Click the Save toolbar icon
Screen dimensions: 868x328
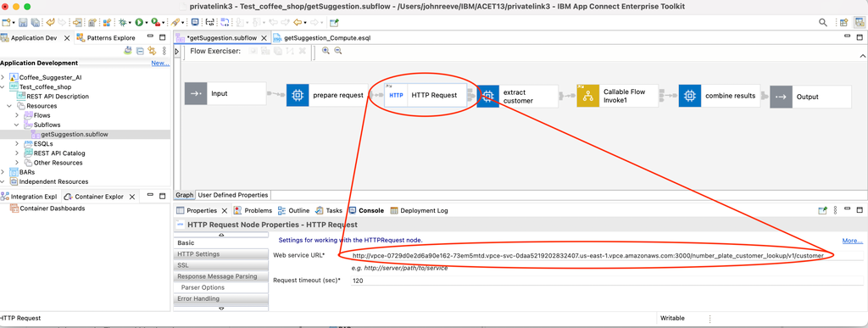23,23
